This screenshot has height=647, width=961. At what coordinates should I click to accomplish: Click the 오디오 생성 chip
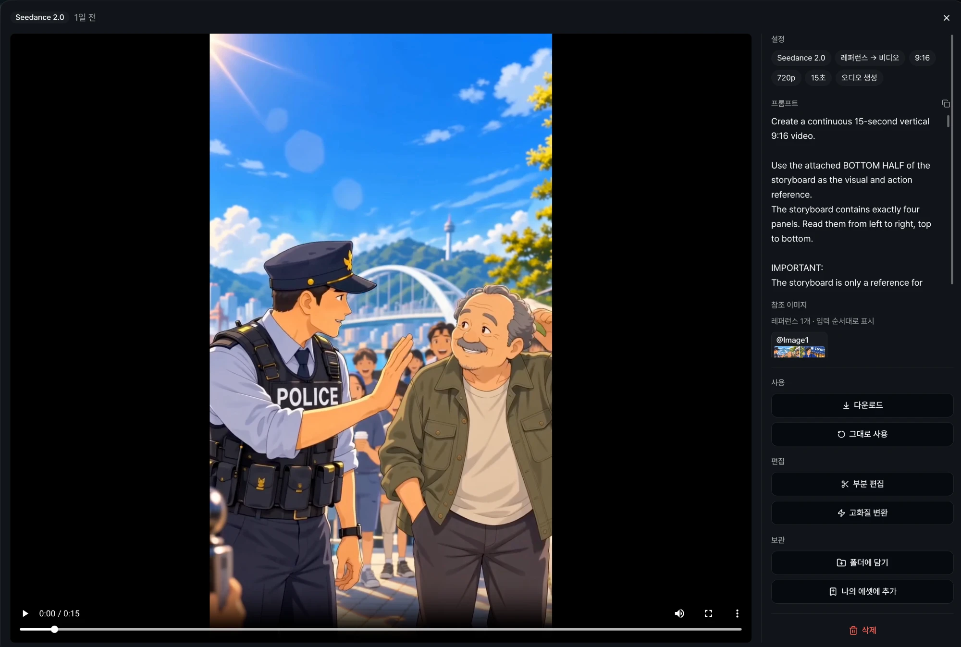pyautogui.click(x=859, y=78)
